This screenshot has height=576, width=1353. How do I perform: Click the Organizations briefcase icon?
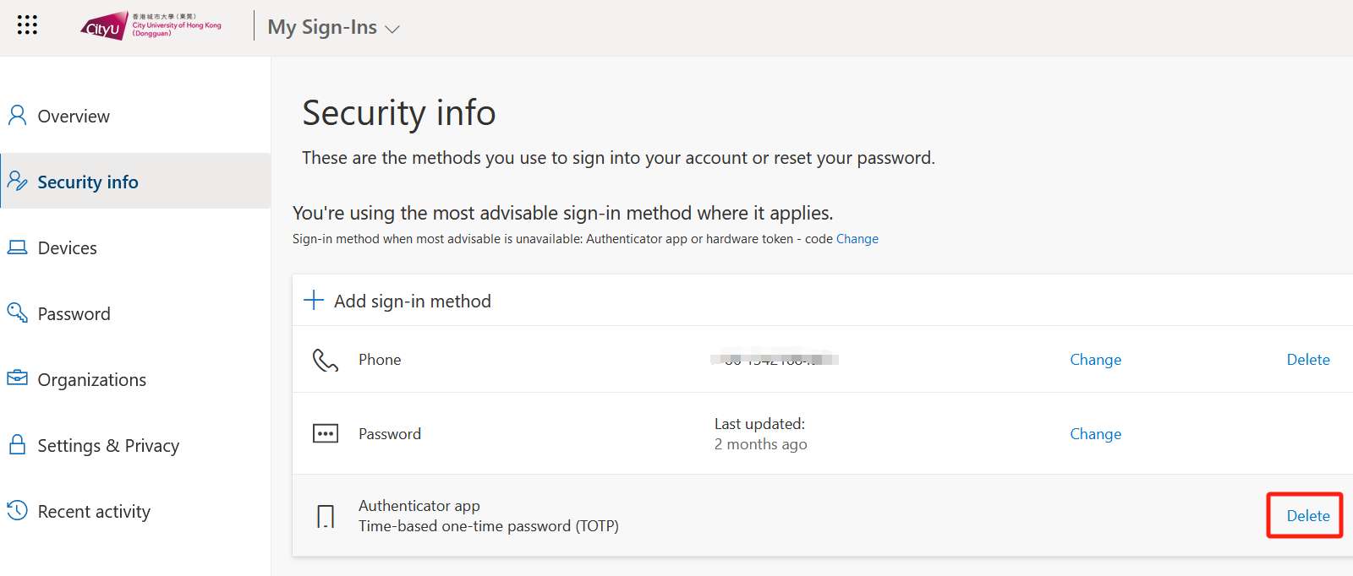click(x=17, y=378)
